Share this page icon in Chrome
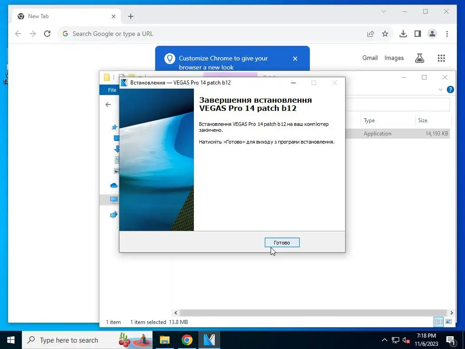Screen dimensions: 465x349 tap(371, 34)
